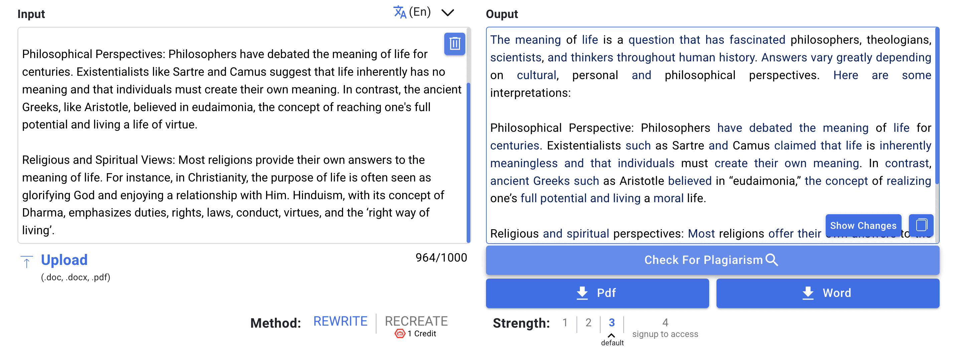The height and width of the screenshot is (351, 962).
Task: Switch to the RECREATE method
Action: [416, 321]
